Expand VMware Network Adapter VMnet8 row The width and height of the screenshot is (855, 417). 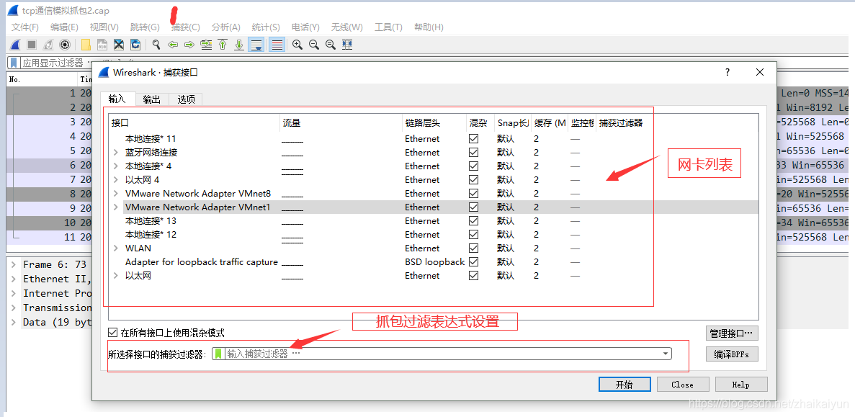[x=115, y=194]
